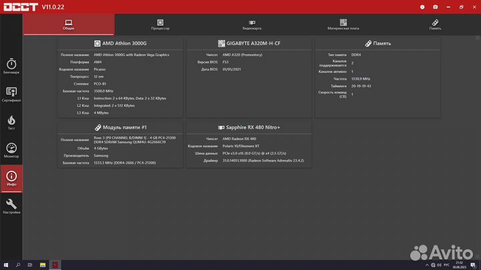This screenshot has height=270, width=481.
Task: Switch to the Процессор tab
Action: coord(160,25)
